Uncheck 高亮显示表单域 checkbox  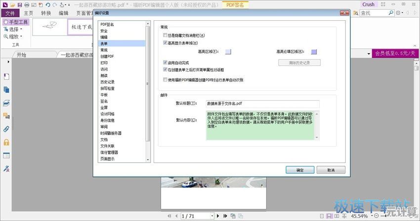click(x=166, y=43)
